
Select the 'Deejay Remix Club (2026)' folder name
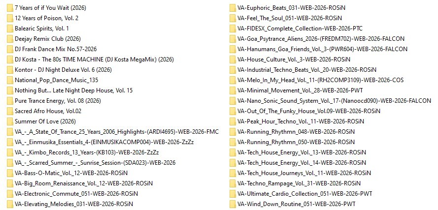(x=47, y=39)
